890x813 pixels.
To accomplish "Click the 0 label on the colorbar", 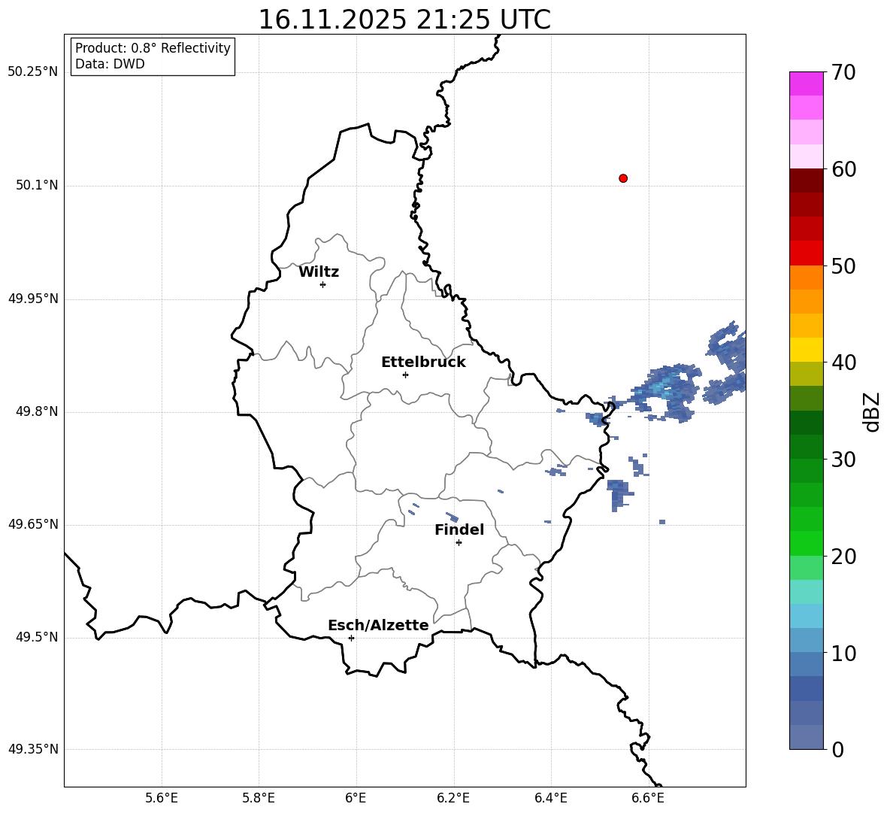I will coord(837,749).
